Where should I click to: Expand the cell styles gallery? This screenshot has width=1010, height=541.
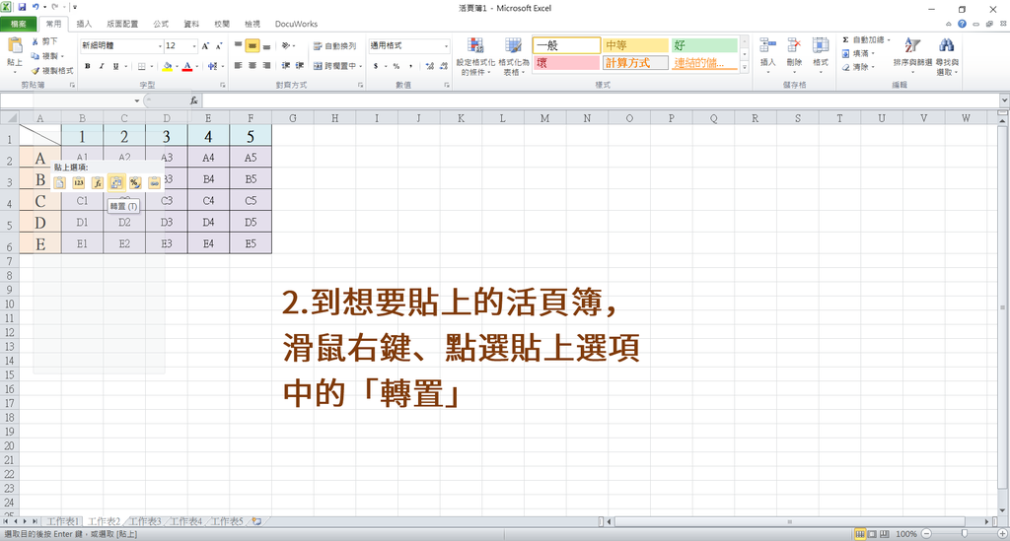(x=745, y=66)
